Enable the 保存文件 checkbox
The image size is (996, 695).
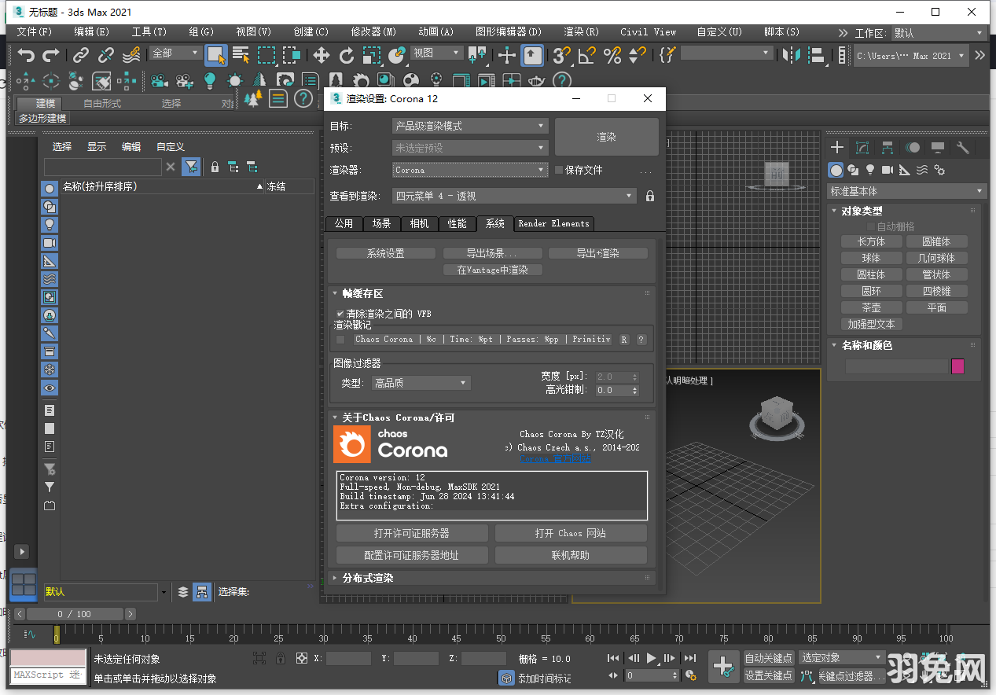(x=559, y=170)
